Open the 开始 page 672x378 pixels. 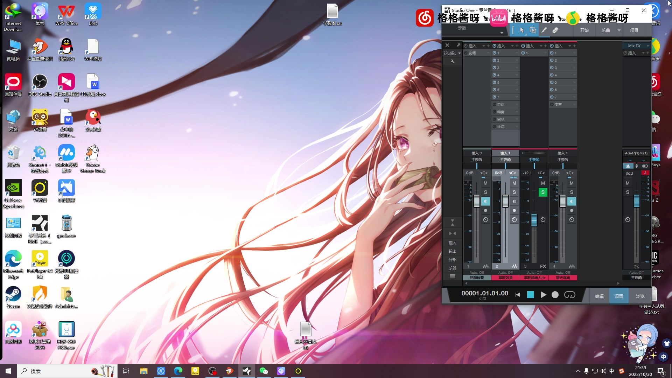click(x=584, y=30)
